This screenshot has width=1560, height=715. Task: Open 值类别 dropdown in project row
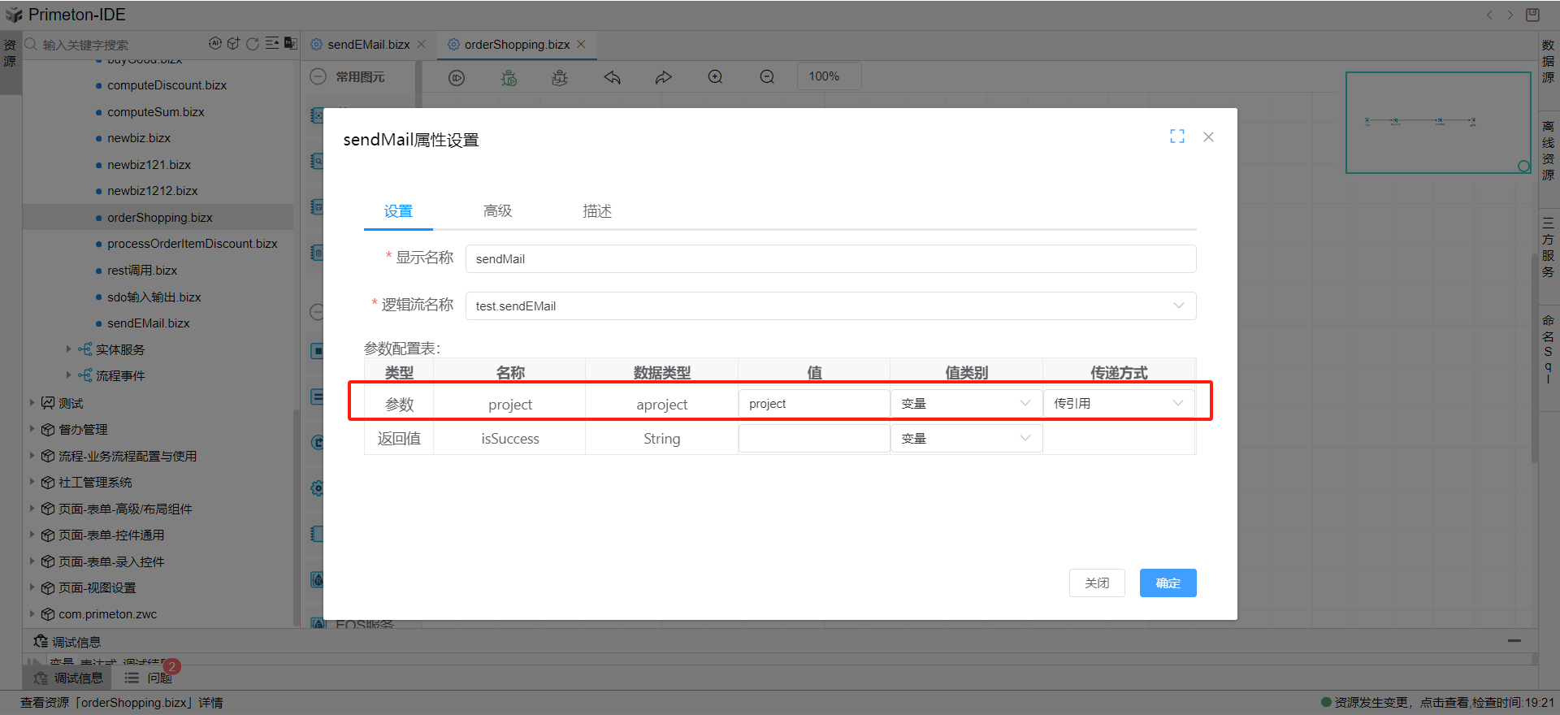pyautogui.click(x=965, y=404)
